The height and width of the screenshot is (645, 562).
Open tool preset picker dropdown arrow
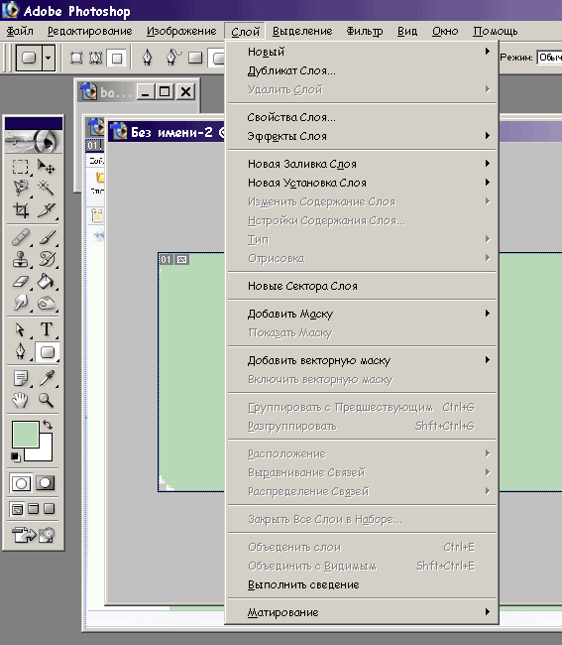[48, 58]
